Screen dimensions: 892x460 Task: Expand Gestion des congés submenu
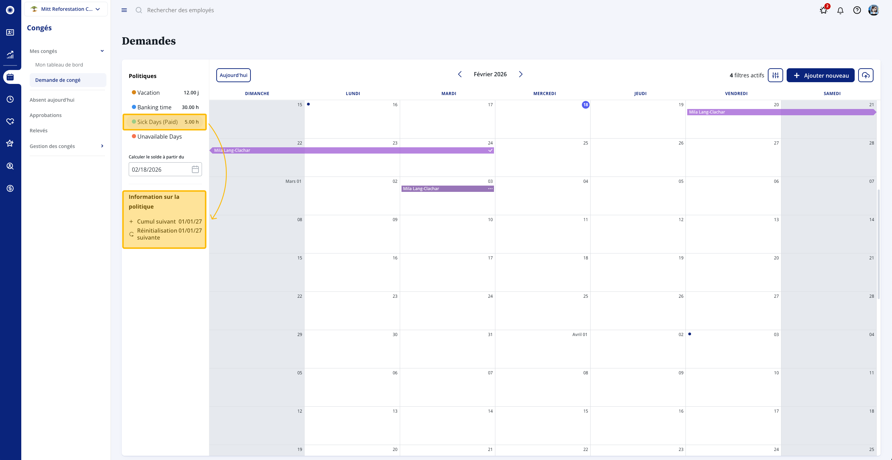click(102, 146)
